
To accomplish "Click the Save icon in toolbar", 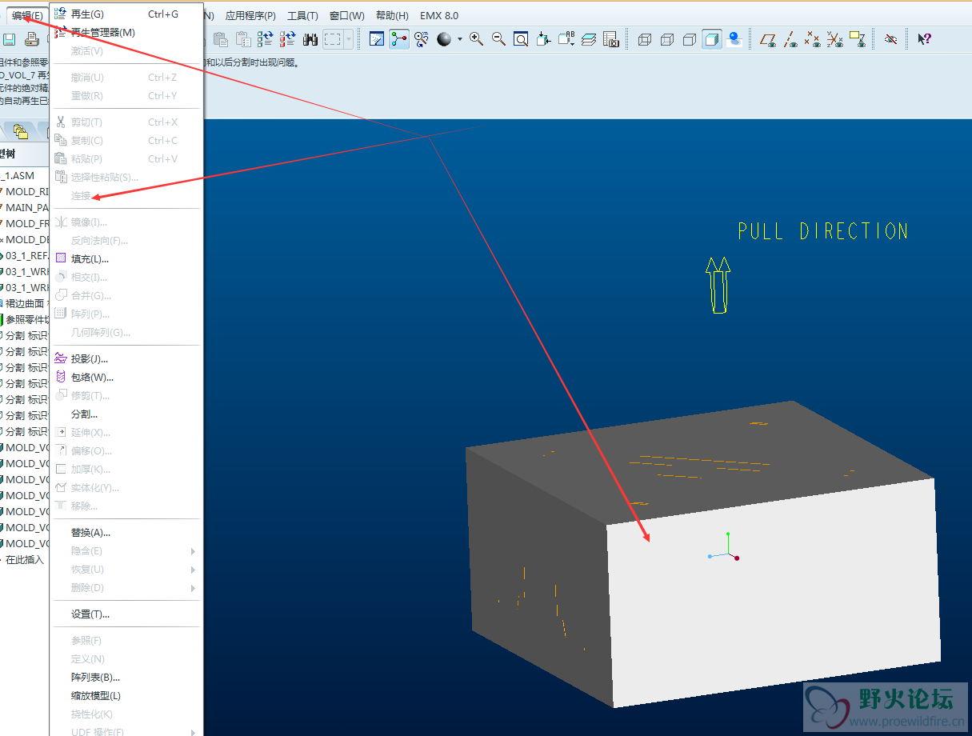I will (x=10, y=39).
